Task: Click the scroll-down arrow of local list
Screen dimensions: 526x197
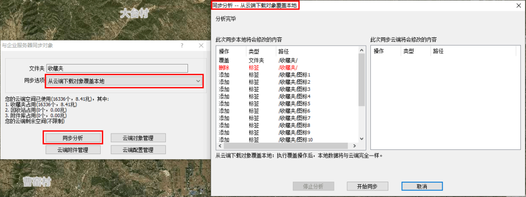Action: 362,139
